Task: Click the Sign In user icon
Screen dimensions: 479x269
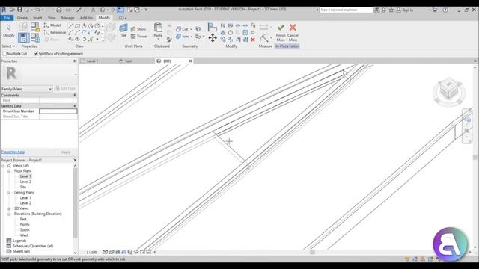Action: pyautogui.click(x=398, y=10)
